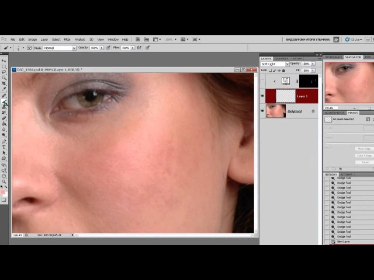Switch to the Actions tab
The height and width of the screenshot is (280, 374).
[347, 174]
